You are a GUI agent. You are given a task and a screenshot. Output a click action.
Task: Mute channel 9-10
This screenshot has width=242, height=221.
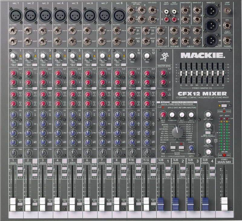(x=139, y=161)
